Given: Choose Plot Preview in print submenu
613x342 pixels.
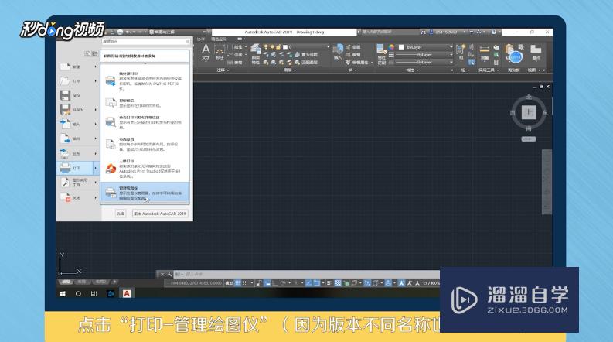Looking at the screenshot, I should click(x=145, y=103).
